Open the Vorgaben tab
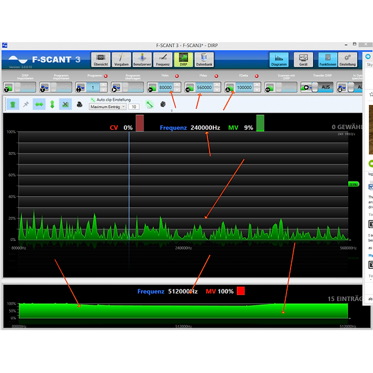This screenshot has height=373, width=373. pyautogui.click(x=121, y=60)
